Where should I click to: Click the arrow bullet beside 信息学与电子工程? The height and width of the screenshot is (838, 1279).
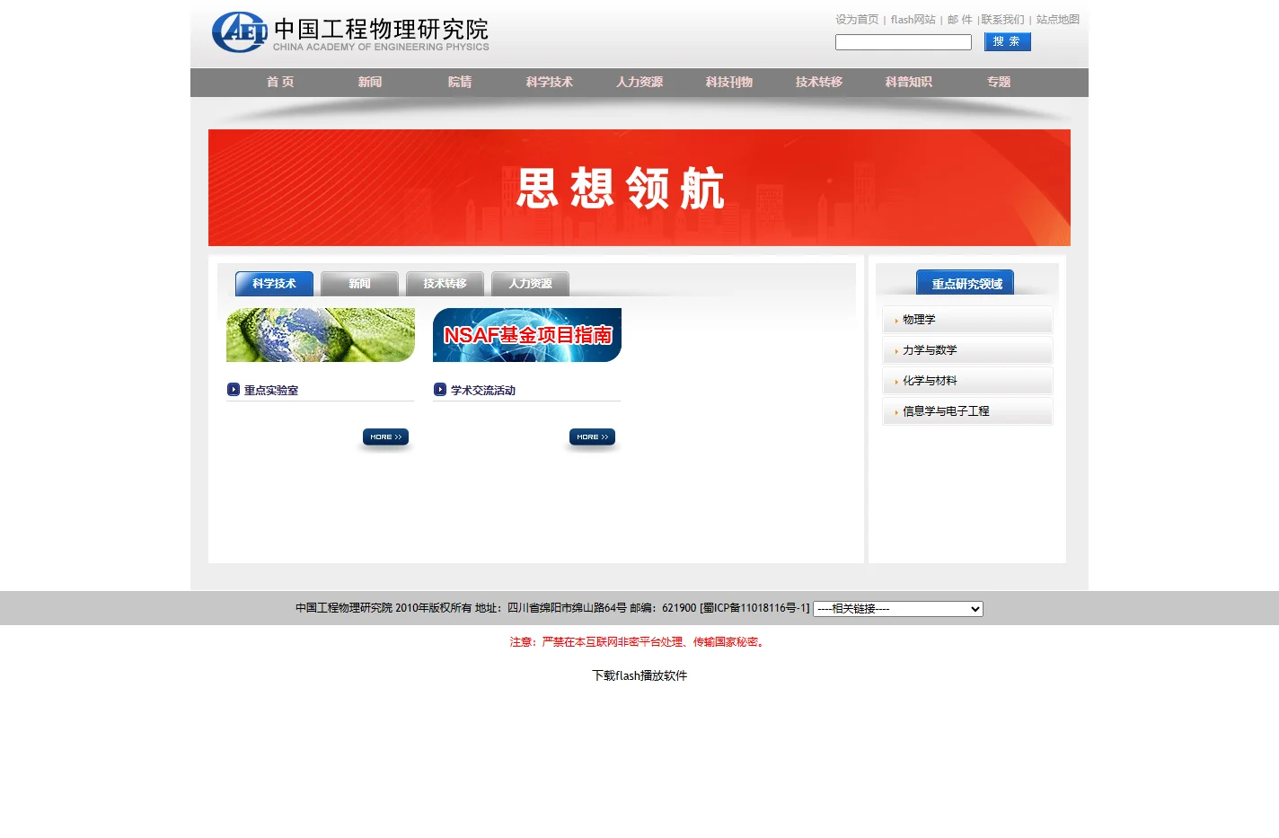point(896,412)
